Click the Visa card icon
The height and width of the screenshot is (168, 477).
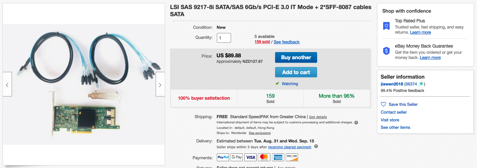tap(250, 157)
